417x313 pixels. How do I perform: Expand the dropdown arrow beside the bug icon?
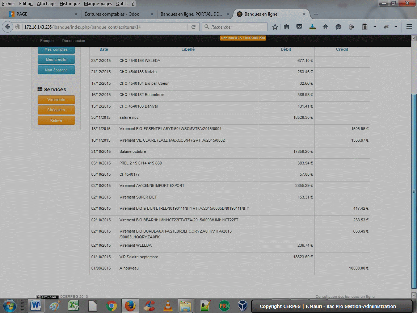pos(396,27)
